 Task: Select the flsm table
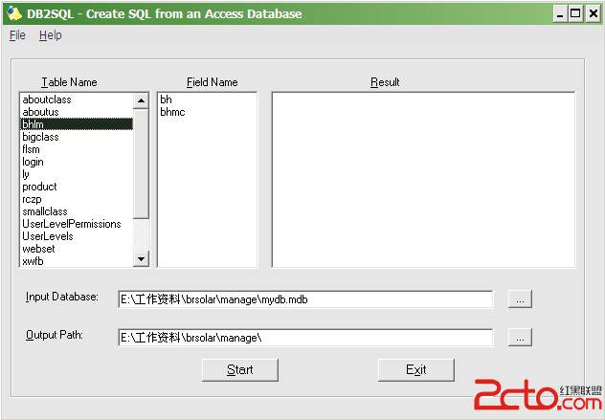coord(77,149)
